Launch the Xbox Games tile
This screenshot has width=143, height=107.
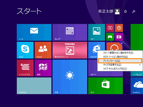point(110,37)
